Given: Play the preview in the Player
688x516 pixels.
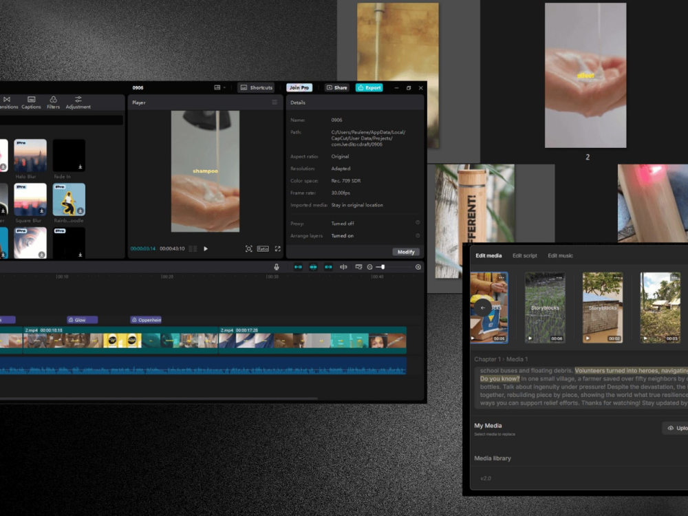Looking at the screenshot, I should pos(206,249).
